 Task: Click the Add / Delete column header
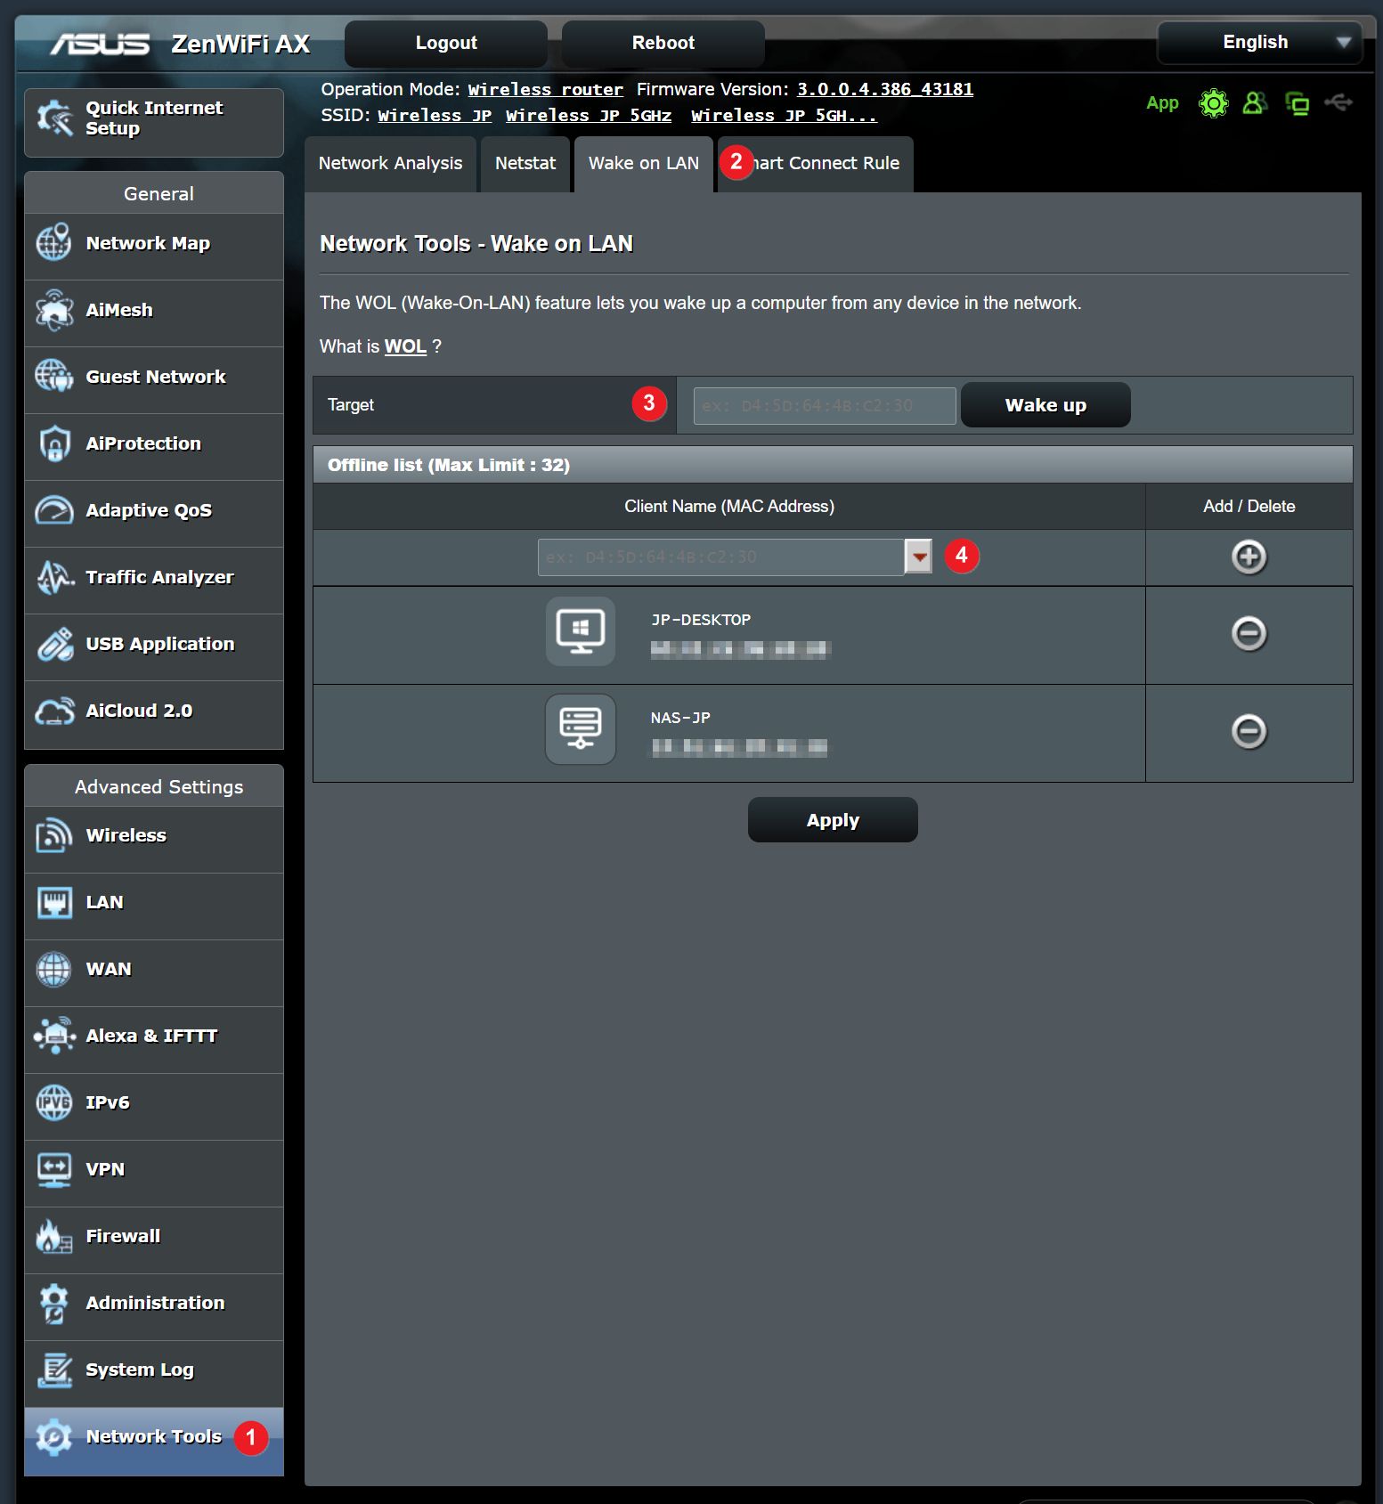pyautogui.click(x=1249, y=506)
